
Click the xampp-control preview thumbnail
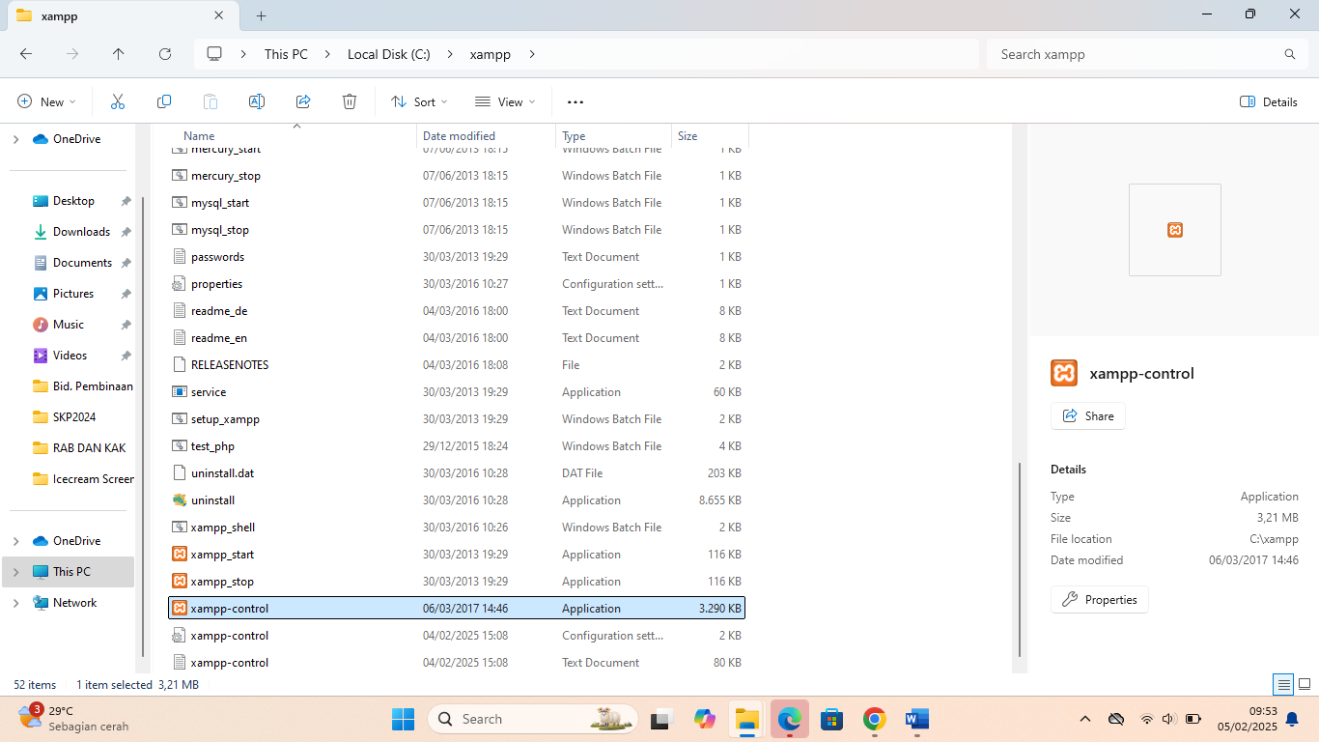pos(1175,230)
